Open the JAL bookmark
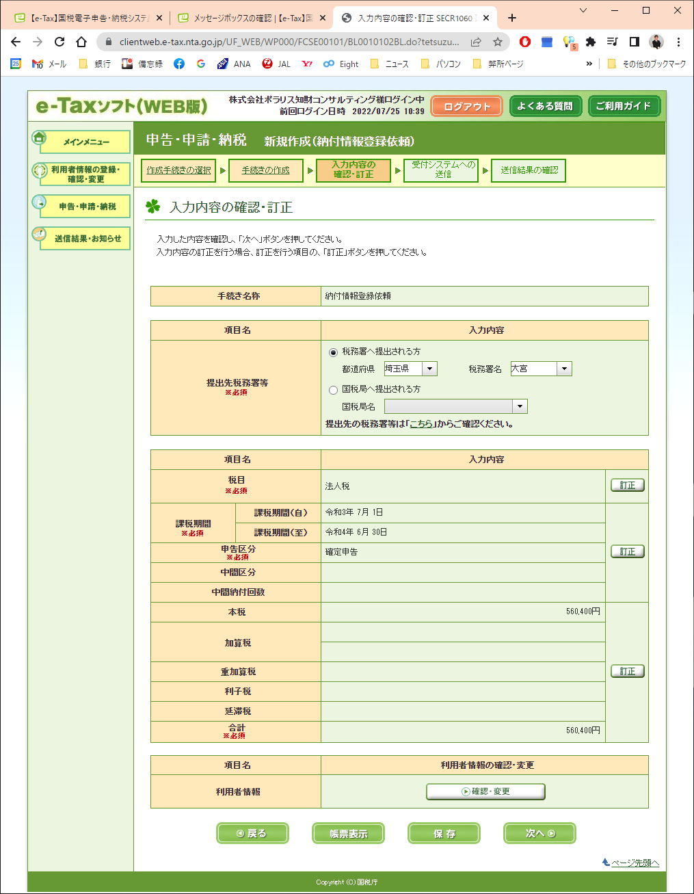This screenshot has height=894, width=694. click(x=276, y=64)
